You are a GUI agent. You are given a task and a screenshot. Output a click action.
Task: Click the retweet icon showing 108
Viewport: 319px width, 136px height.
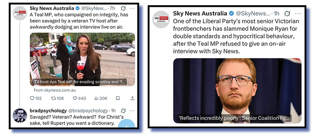pyautogui.click(x=53, y=98)
